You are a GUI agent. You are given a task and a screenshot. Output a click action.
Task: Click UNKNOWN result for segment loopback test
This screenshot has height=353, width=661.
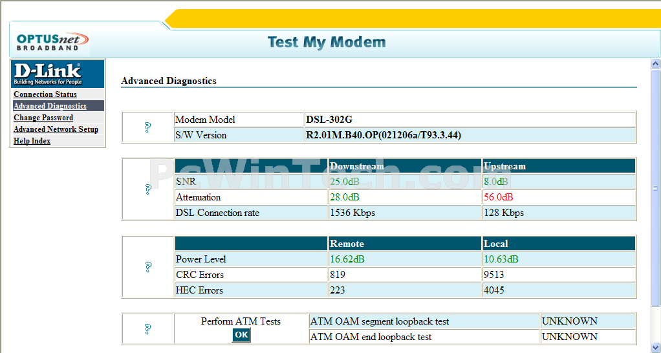570,321
